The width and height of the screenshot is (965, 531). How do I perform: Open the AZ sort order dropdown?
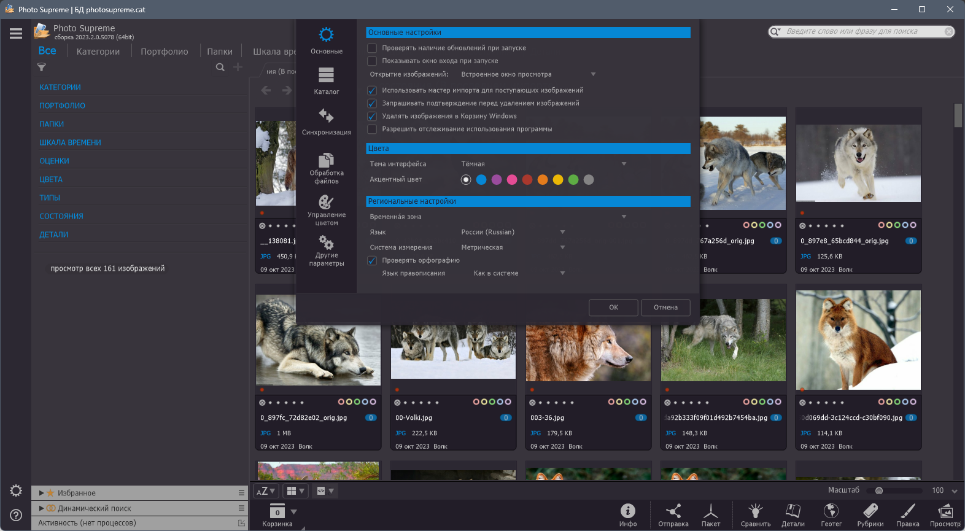tap(266, 491)
